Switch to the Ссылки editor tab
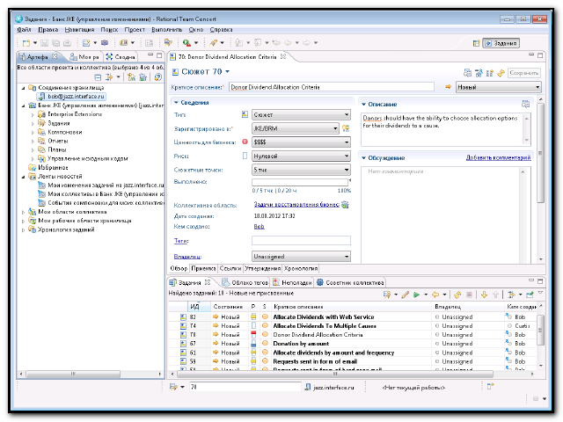 click(230, 268)
